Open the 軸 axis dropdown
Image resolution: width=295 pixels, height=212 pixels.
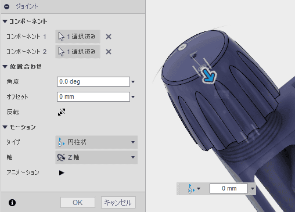tap(96, 157)
